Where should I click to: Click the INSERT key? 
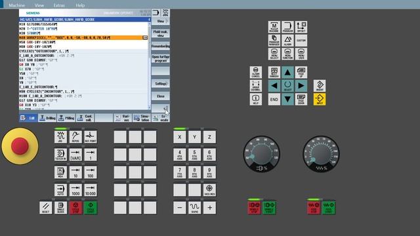(x=320, y=86)
